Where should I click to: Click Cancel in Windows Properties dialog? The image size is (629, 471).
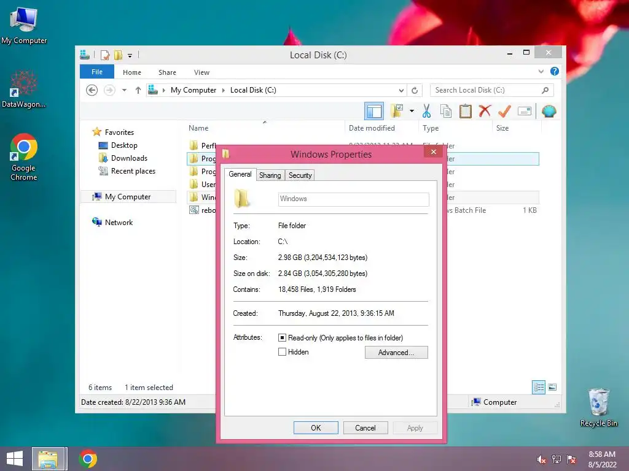click(365, 427)
